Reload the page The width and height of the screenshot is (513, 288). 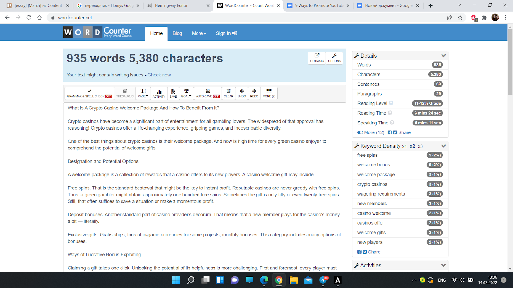click(29, 18)
